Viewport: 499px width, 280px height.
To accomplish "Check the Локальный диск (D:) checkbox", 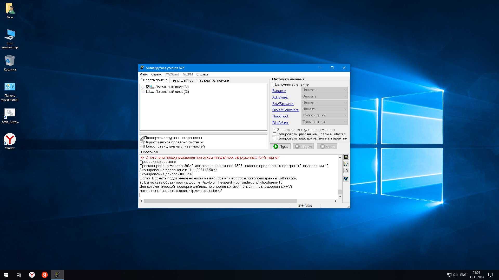I will point(148,92).
